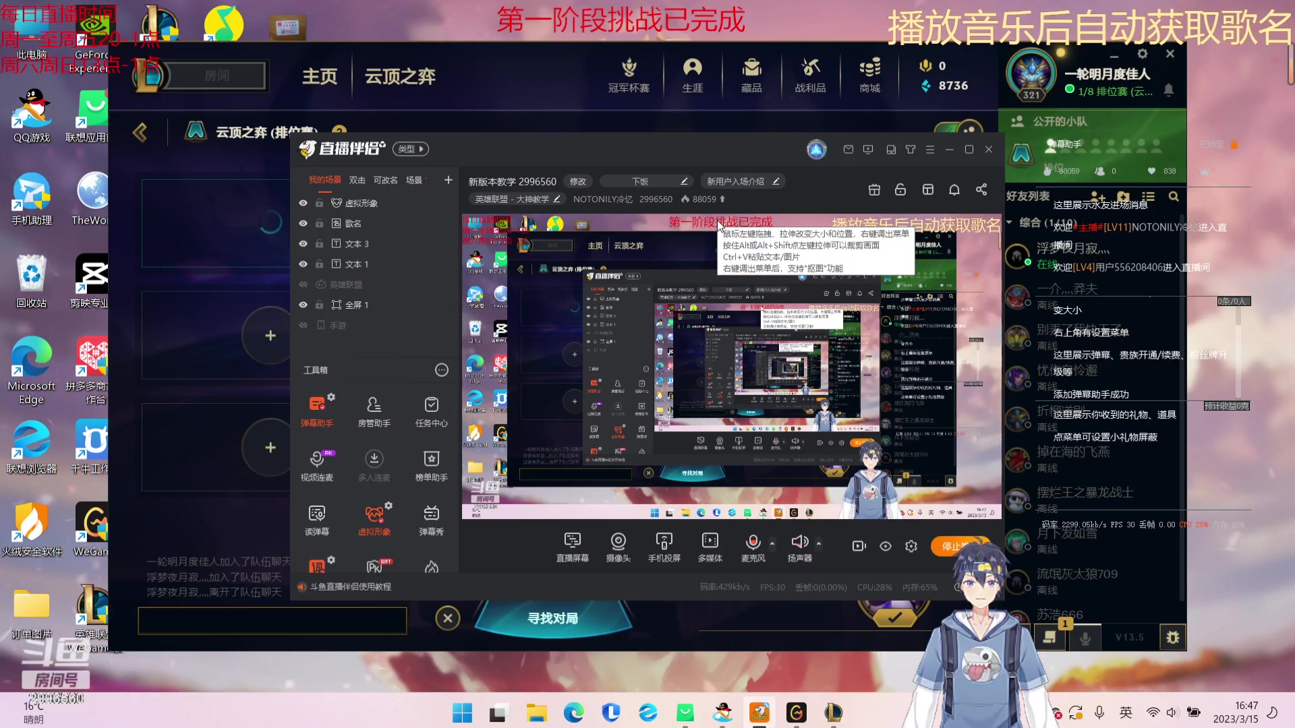
Task: Expand the microphone volume arrow
Action: (772, 543)
